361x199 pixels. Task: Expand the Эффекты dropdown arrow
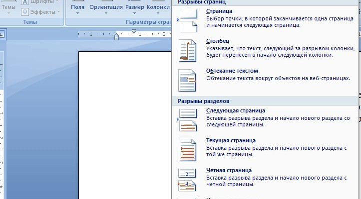[x=58, y=12]
